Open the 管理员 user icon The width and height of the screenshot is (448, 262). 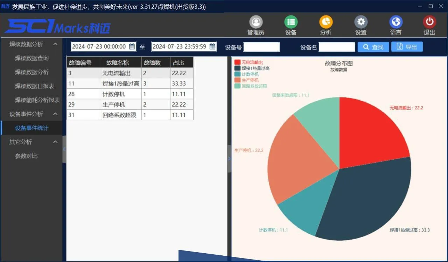coord(256,22)
